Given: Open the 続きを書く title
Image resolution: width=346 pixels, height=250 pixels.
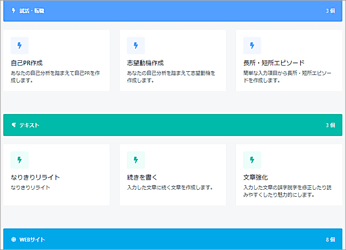Looking at the screenshot, I should pyautogui.click(x=142, y=177).
